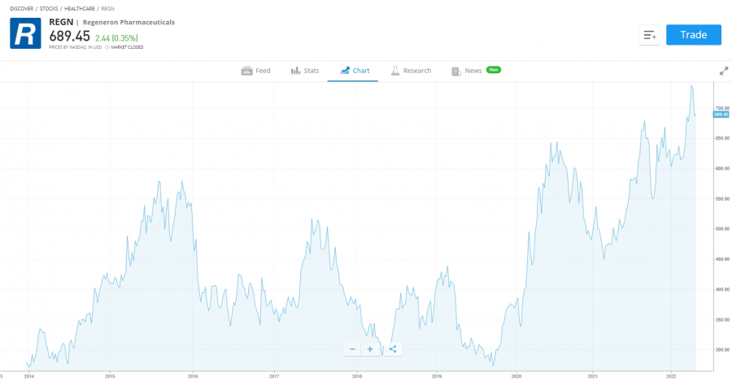This screenshot has height=381, width=732.
Task: Click the 689.45 current price marker
Action: point(721,115)
